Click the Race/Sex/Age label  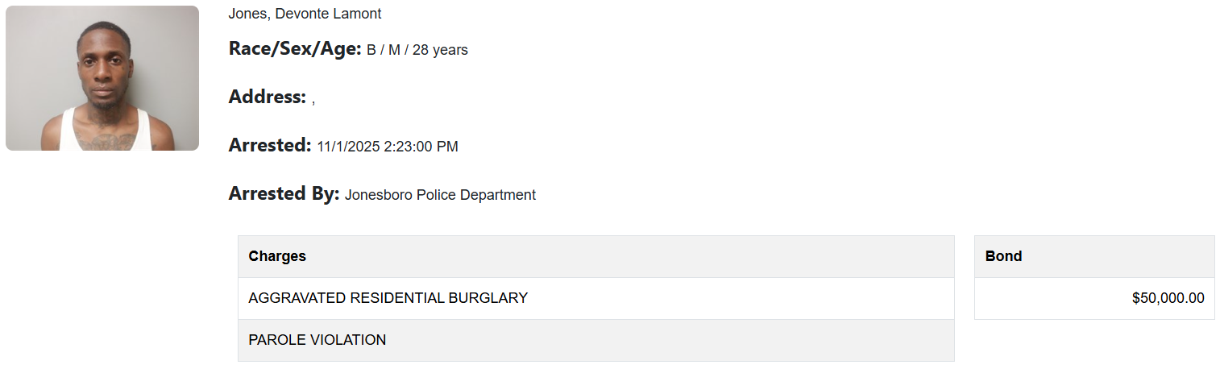(x=295, y=49)
